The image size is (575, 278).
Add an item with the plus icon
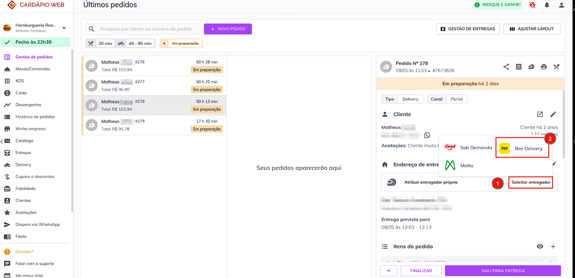pos(553,246)
